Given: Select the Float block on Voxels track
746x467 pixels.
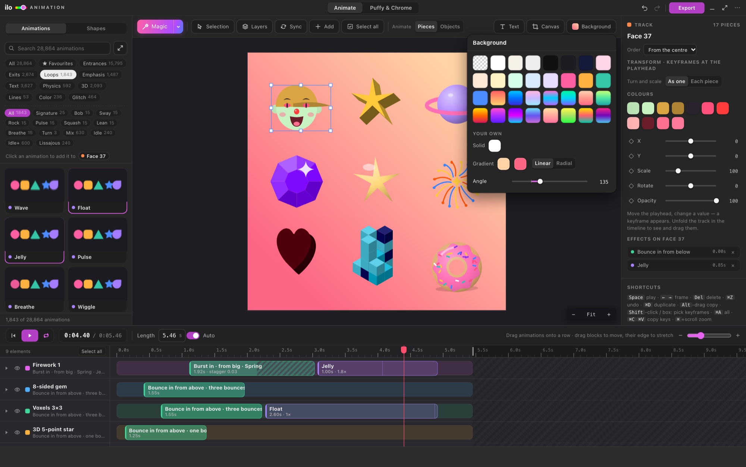Looking at the screenshot, I should [x=351, y=411].
